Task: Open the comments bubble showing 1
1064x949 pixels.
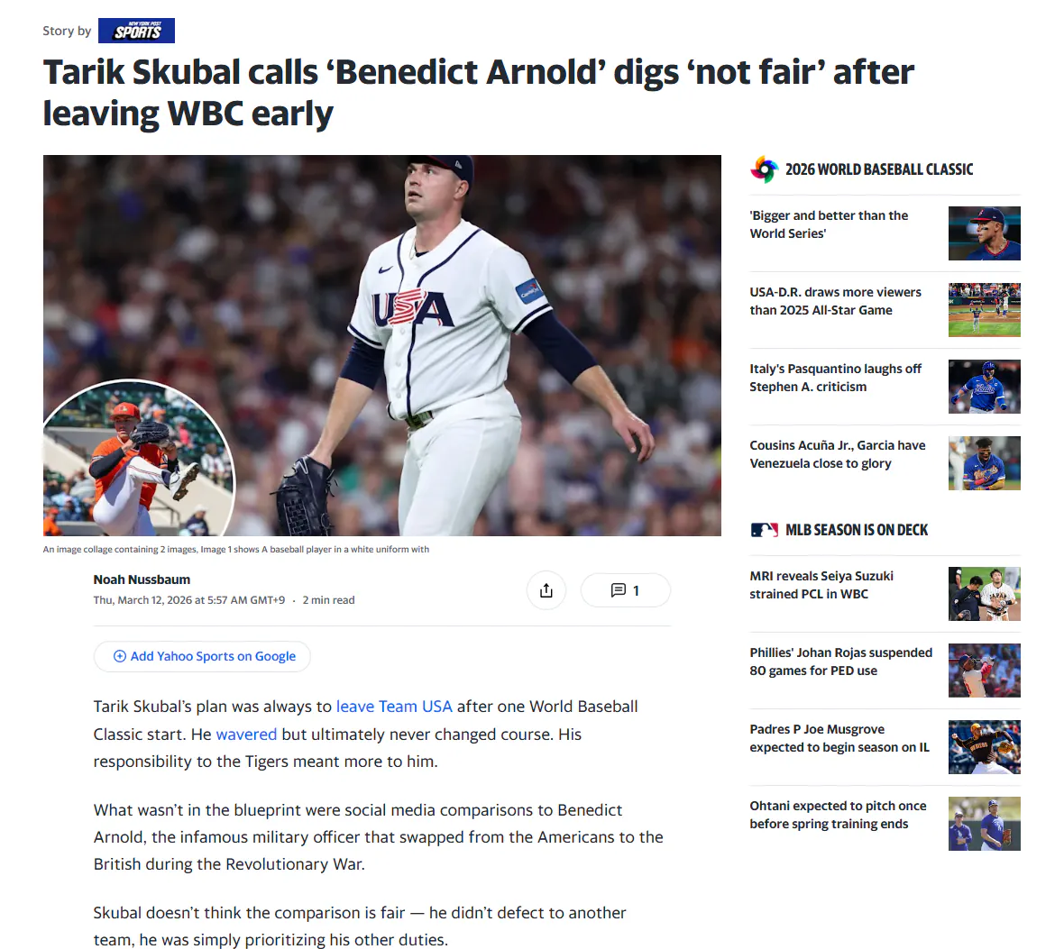Action: pyautogui.click(x=625, y=590)
